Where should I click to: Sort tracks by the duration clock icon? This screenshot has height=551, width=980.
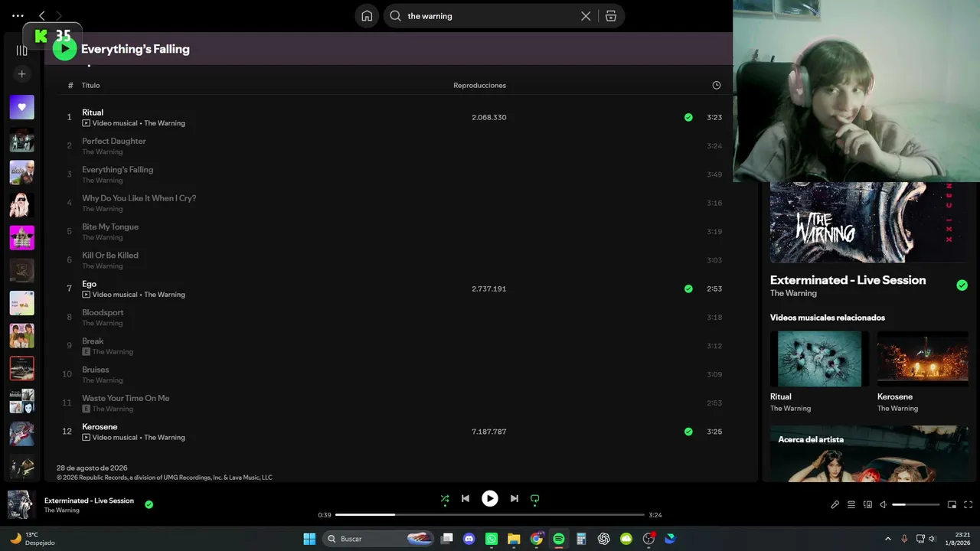(x=717, y=85)
